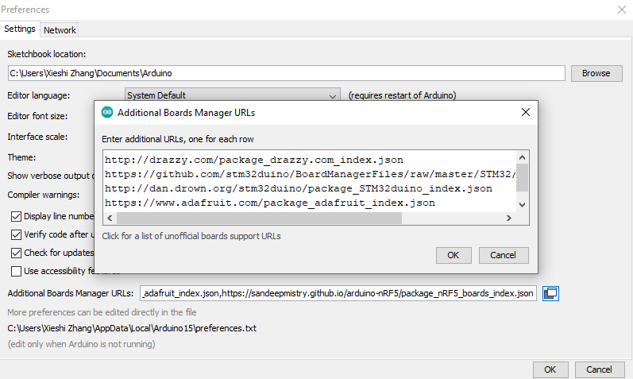The height and width of the screenshot is (379, 633).
Task: Open preferences.txt file path link
Action: 132,328
